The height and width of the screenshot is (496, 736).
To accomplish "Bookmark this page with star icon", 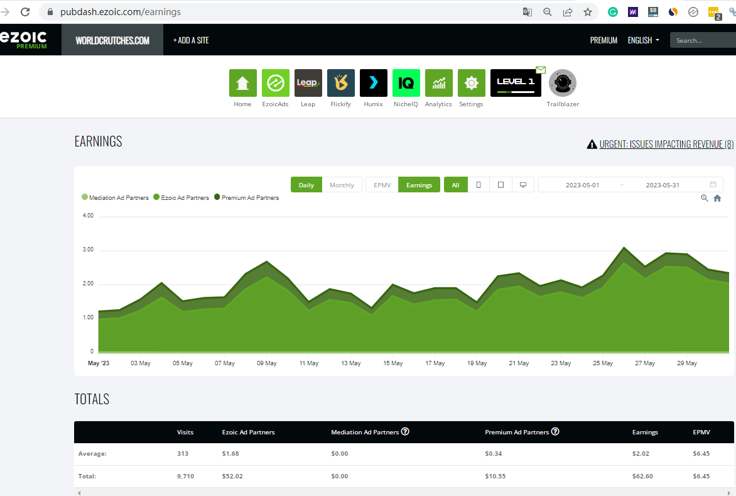I will pyautogui.click(x=588, y=12).
